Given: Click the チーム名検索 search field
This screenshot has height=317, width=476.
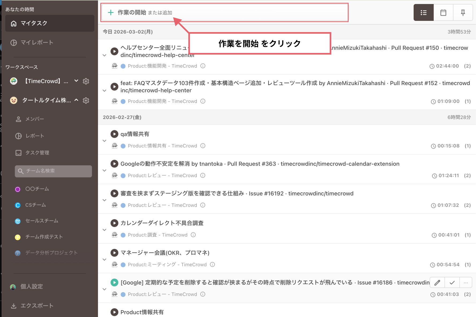Looking at the screenshot, I should pyautogui.click(x=53, y=171).
